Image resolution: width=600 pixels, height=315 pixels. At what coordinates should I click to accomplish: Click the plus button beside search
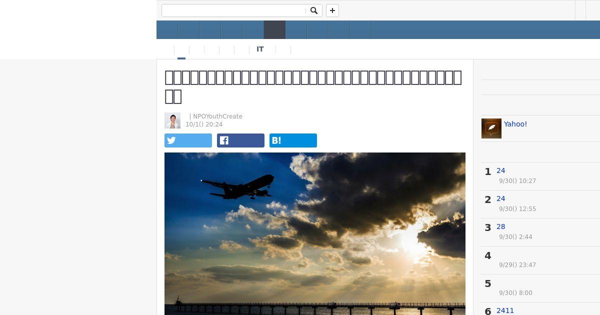pos(332,10)
